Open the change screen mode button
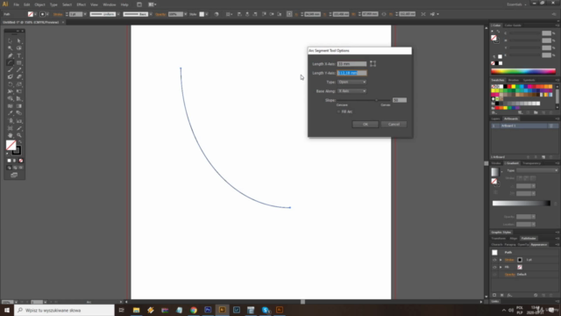This screenshot has width=561, height=316. (14, 176)
